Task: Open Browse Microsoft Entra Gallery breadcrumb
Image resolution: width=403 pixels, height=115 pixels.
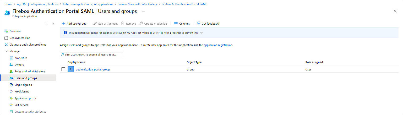Action: [x=137, y=4]
